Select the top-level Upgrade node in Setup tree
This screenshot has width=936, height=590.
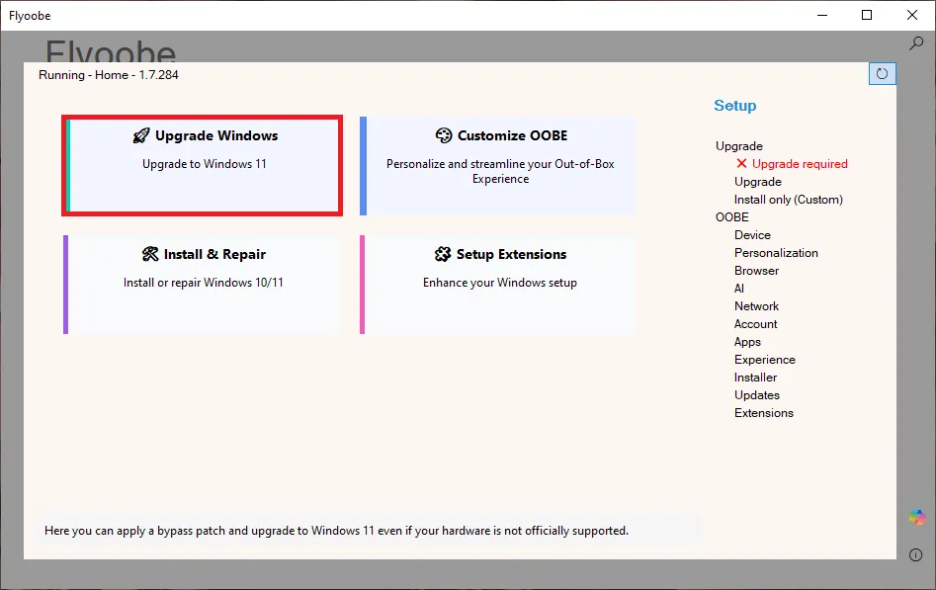coord(739,145)
